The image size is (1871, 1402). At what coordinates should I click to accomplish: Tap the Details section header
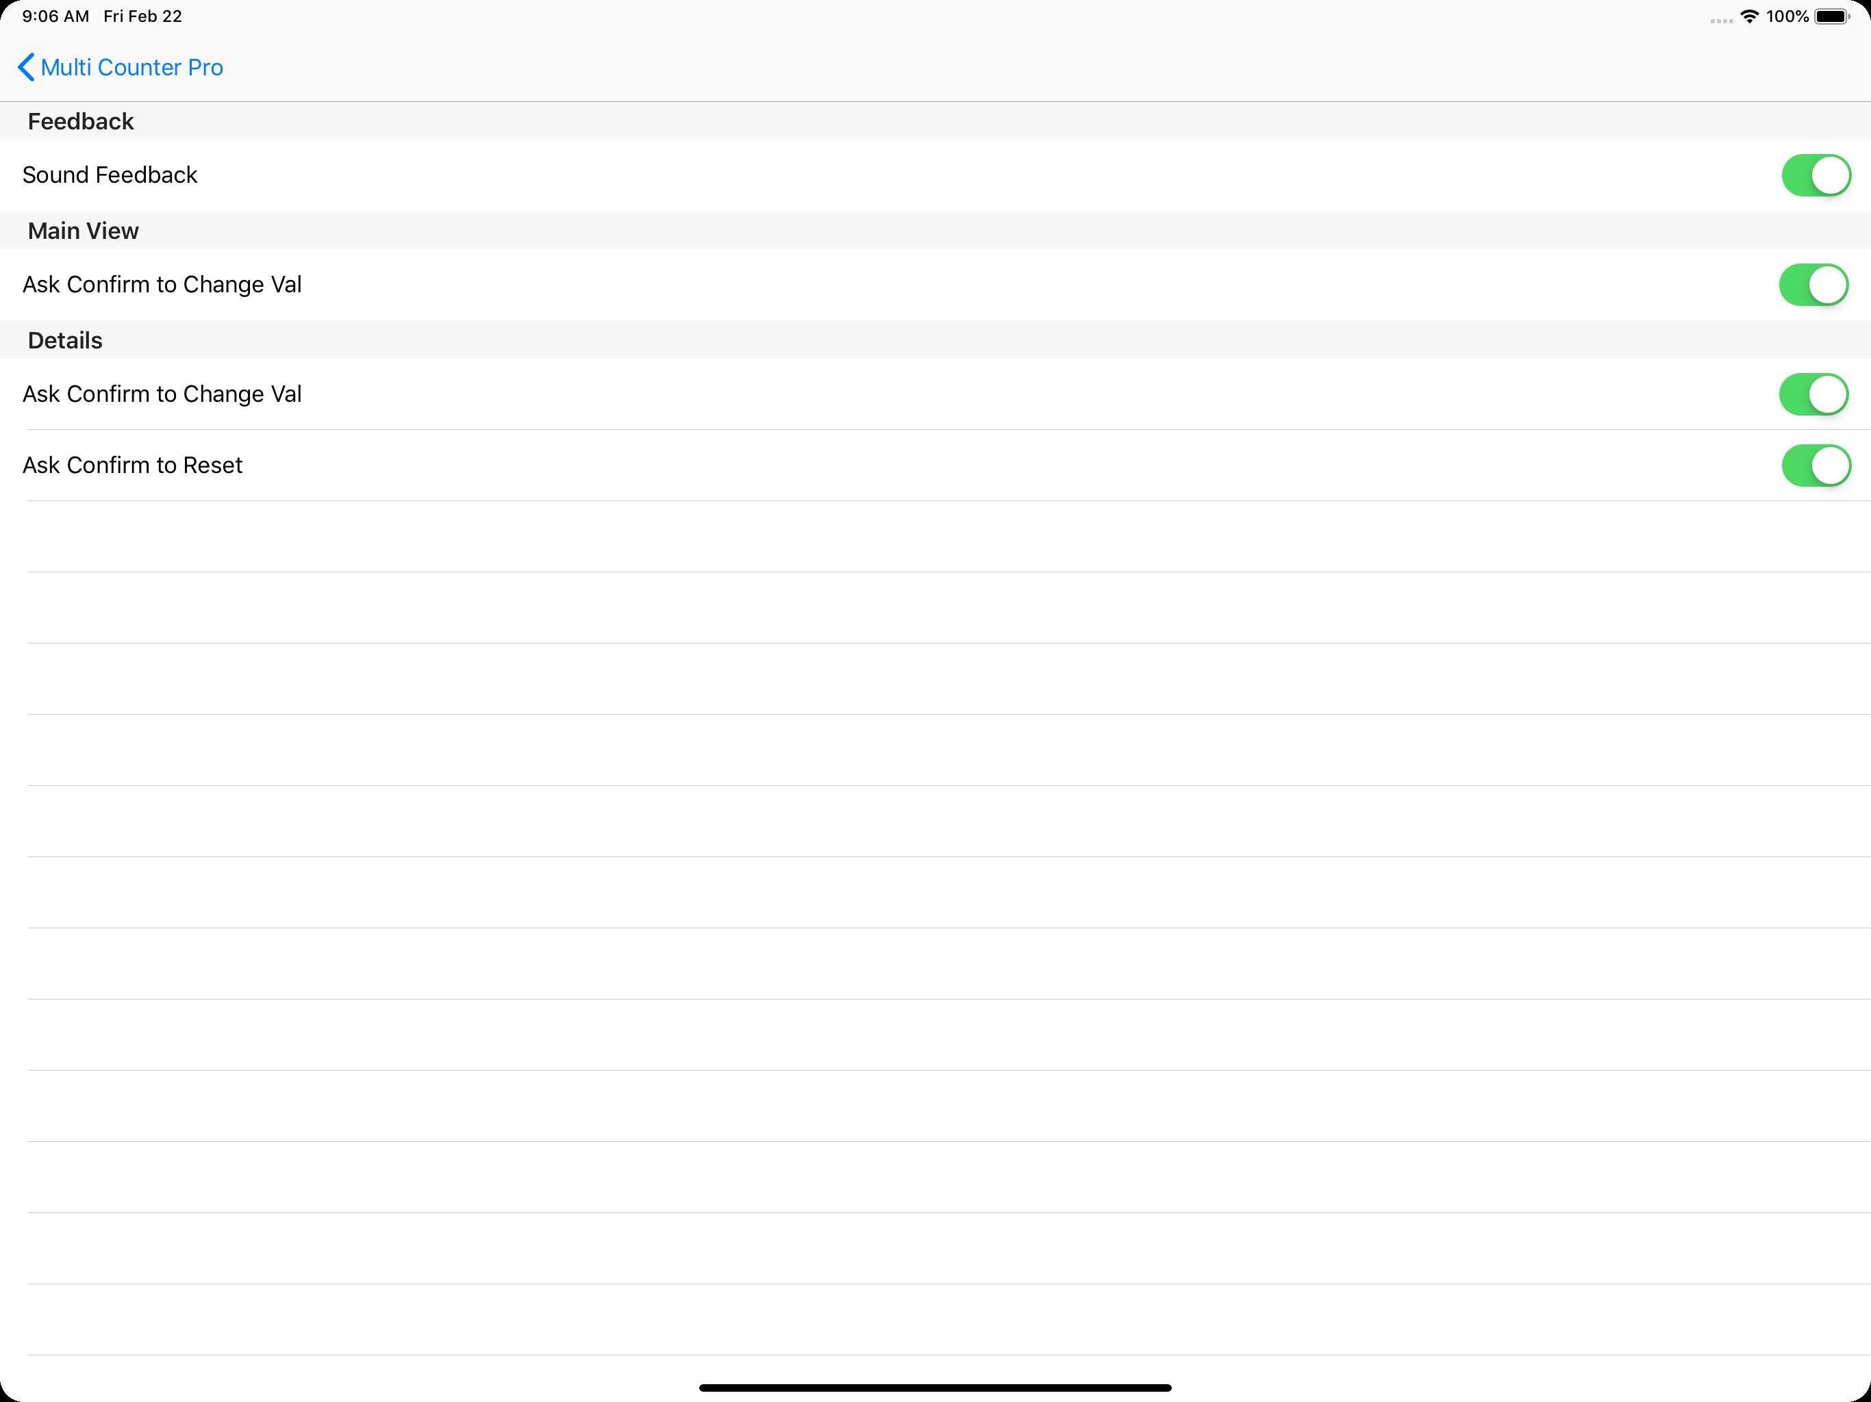64,340
